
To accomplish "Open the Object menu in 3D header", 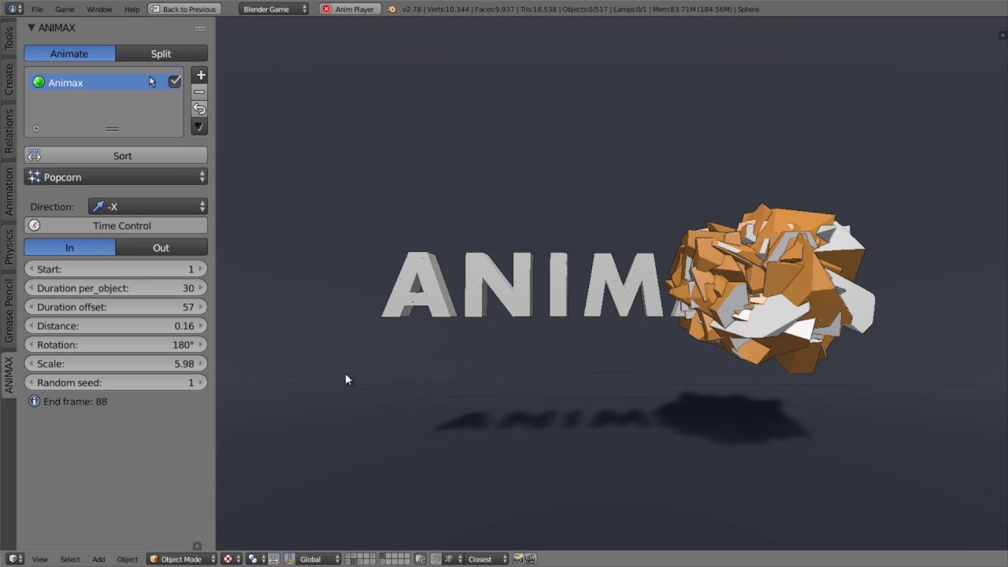I will pos(128,559).
